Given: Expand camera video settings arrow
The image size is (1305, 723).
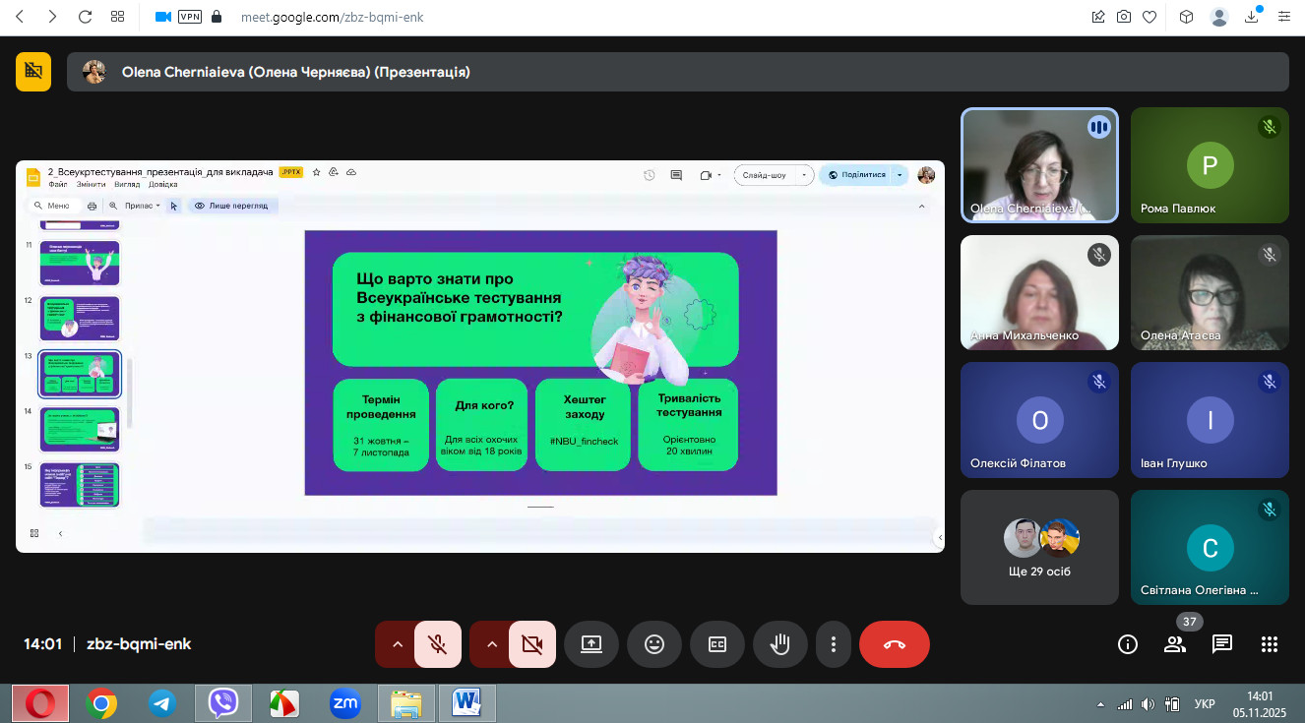Looking at the screenshot, I should point(492,644).
